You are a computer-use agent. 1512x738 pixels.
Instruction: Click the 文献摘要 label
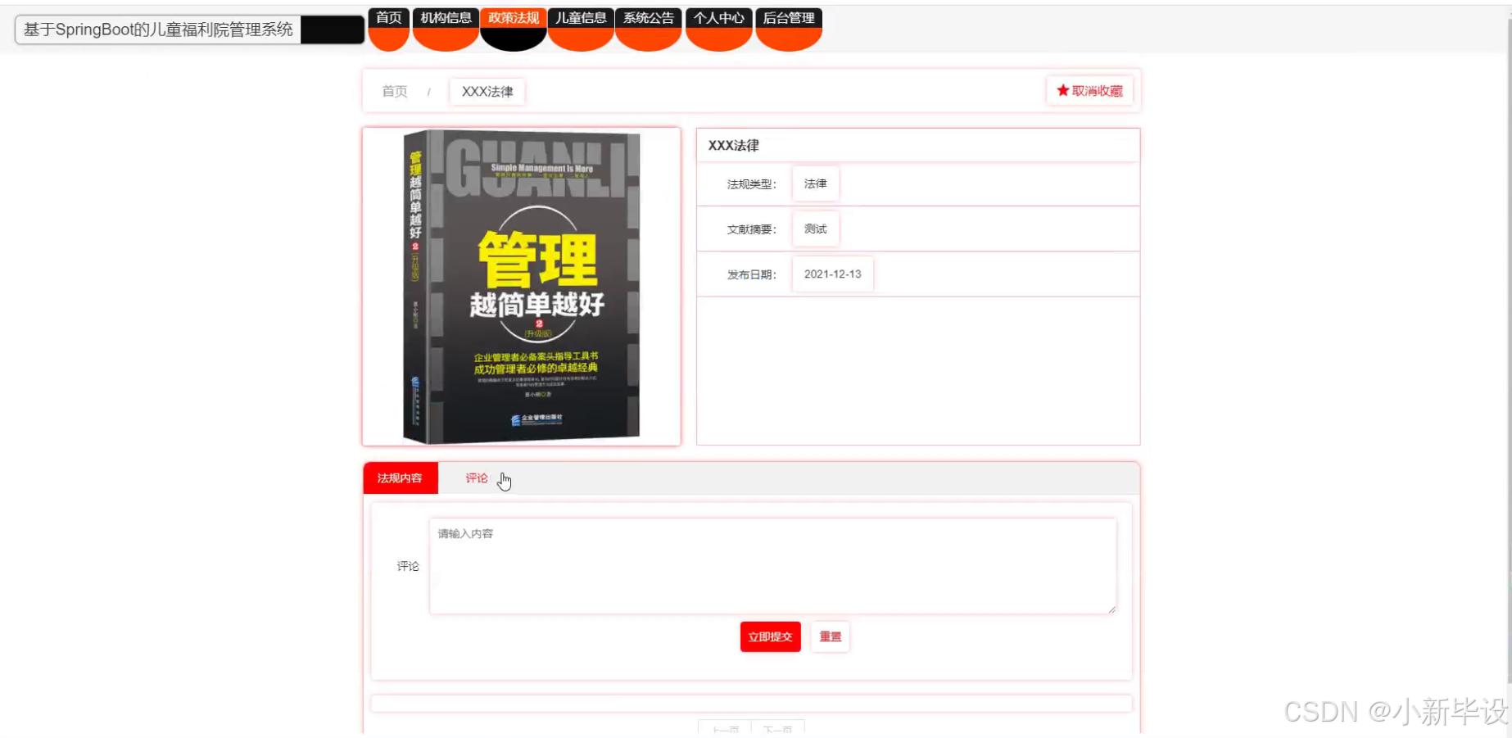[x=751, y=229]
